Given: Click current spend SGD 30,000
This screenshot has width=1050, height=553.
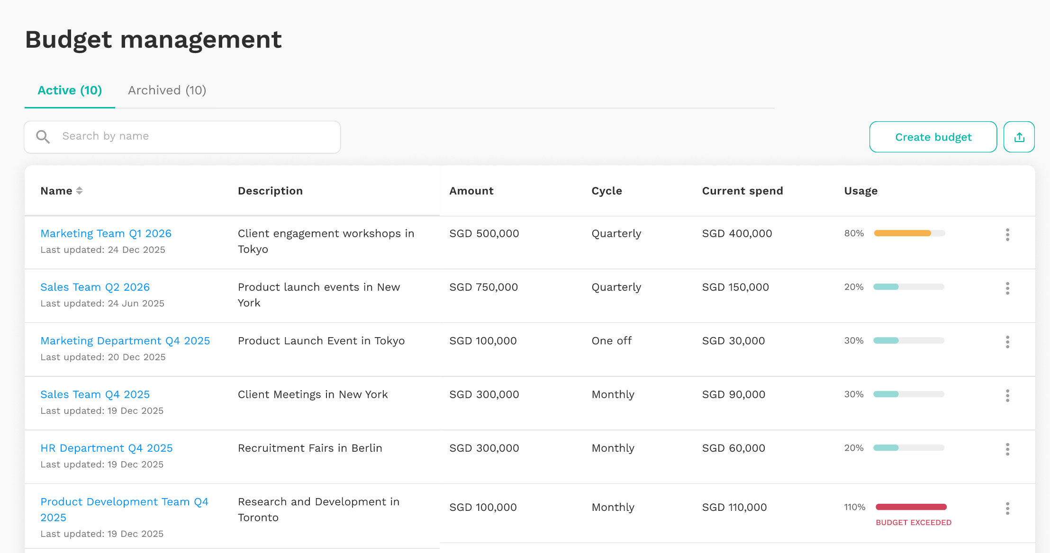Looking at the screenshot, I should (733, 341).
